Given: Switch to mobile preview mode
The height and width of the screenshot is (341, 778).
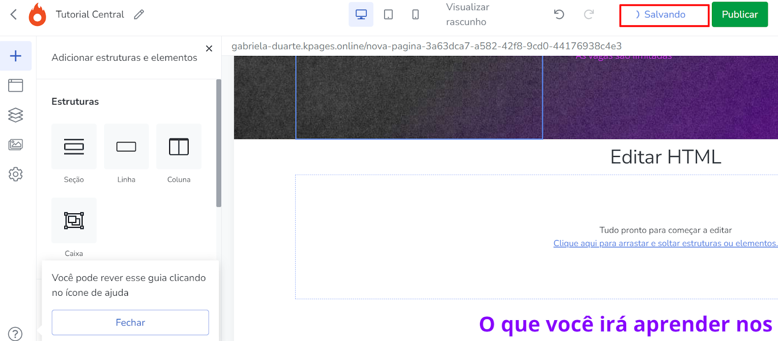Looking at the screenshot, I should (415, 15).
